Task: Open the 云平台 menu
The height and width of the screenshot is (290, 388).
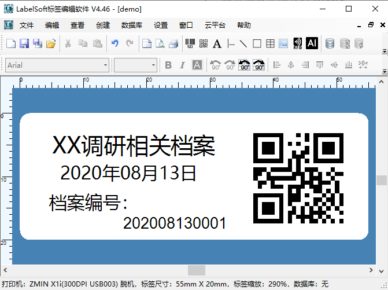Action: 215,25
